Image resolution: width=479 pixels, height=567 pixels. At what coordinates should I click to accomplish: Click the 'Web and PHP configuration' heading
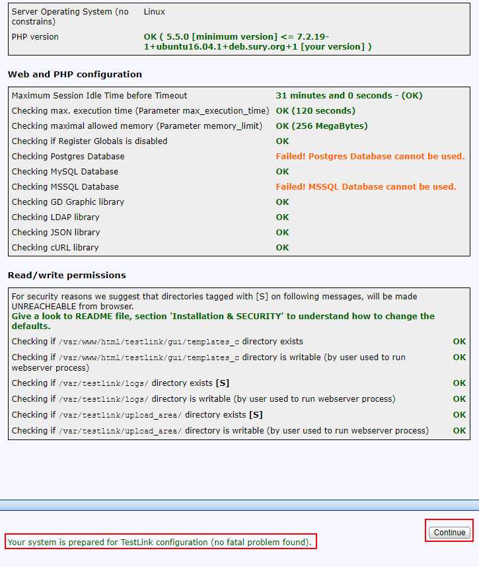click(x=75, y=74)
